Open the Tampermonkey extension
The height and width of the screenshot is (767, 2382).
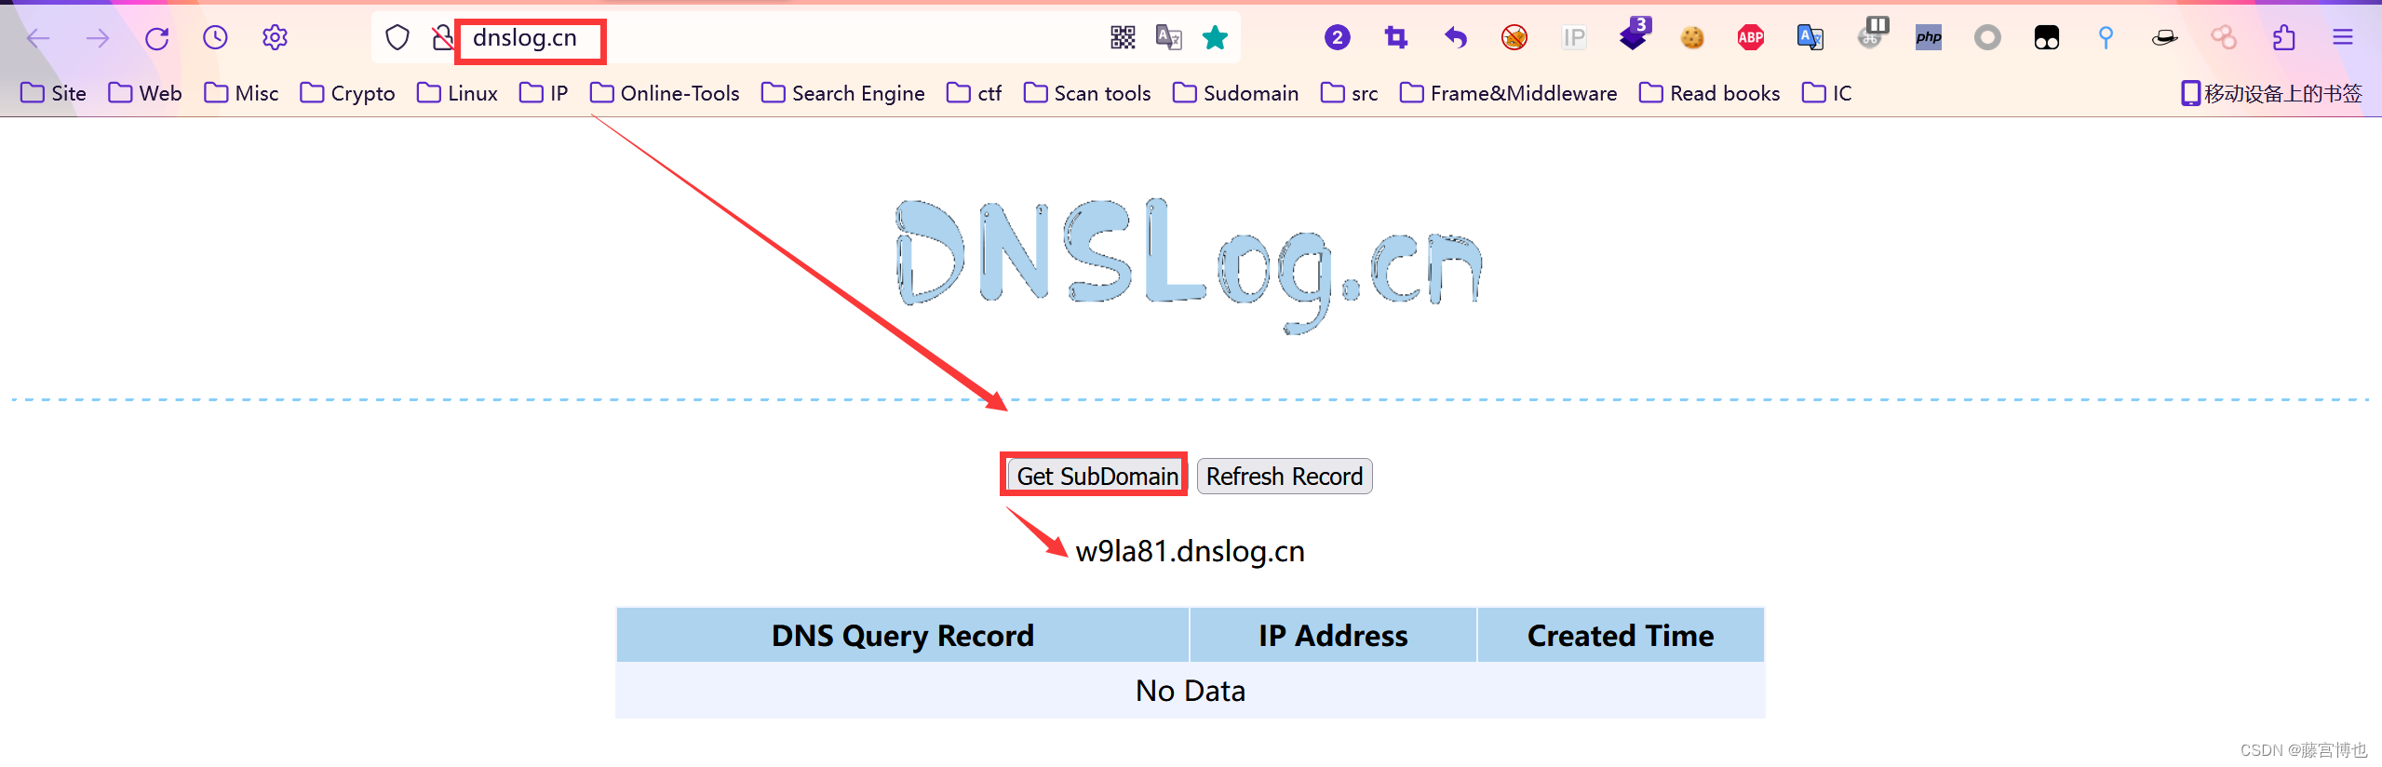coord(2047,37)
